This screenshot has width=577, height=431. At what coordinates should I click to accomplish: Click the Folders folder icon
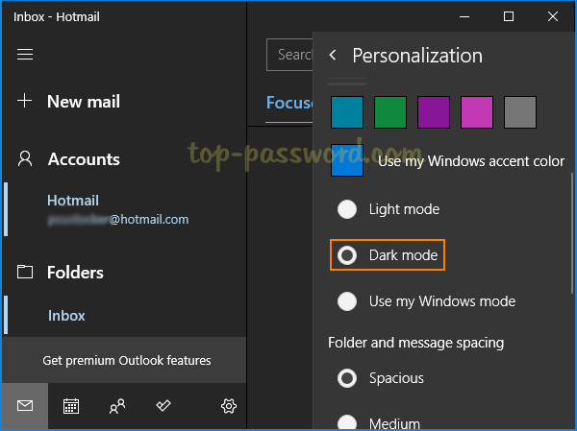coord(25,272)
